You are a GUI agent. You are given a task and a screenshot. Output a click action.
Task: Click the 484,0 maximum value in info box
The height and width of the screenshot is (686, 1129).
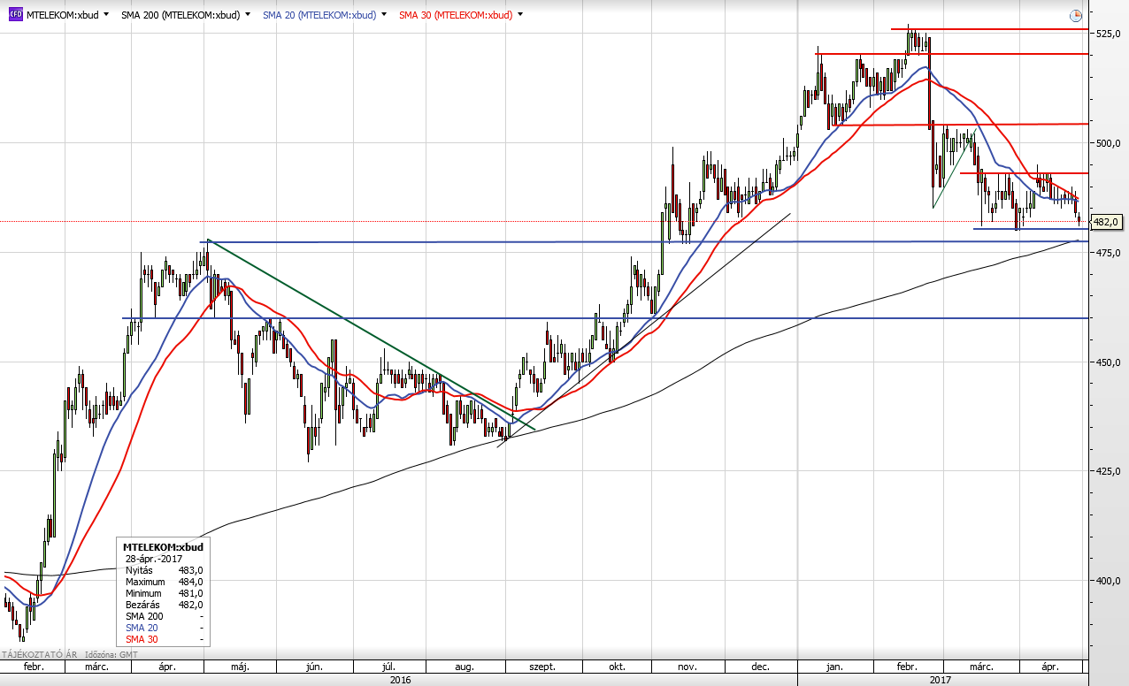[x=191, y=582]
